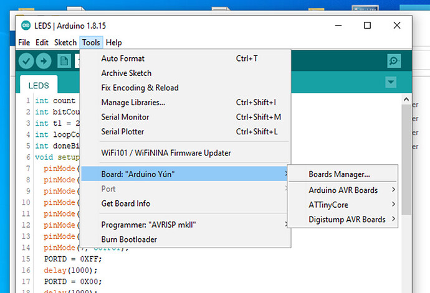Open Serial Monitor from Tools menu
The width and height of the screenshot is (430, 293).
click(185, 117)
